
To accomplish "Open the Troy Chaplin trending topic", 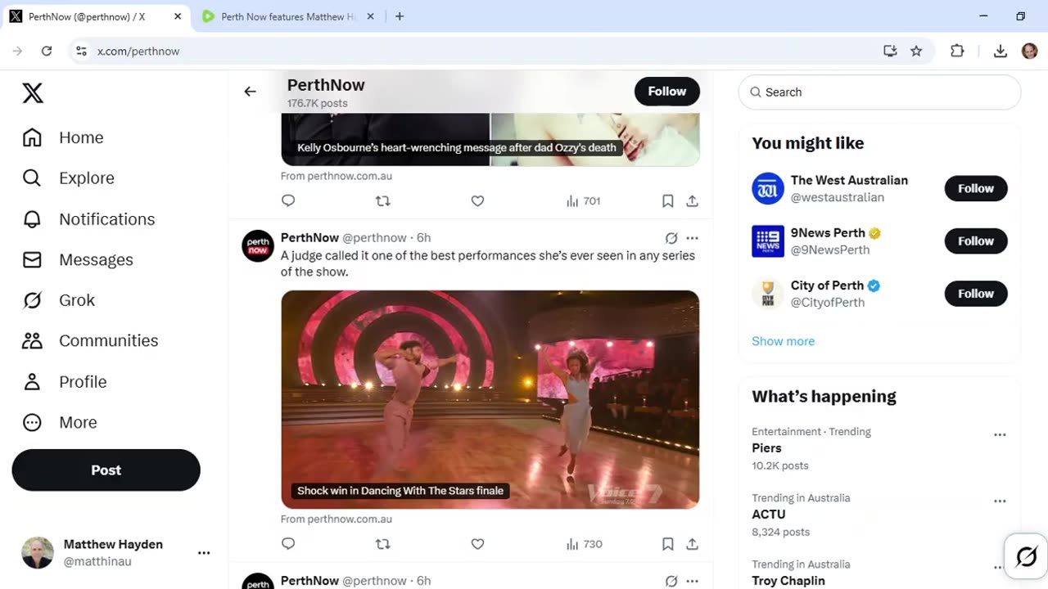I will 788,581.
